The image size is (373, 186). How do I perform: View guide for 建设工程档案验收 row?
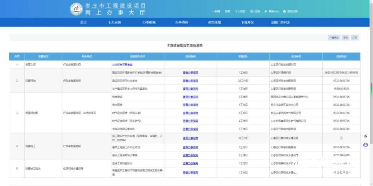pos(190,163)
